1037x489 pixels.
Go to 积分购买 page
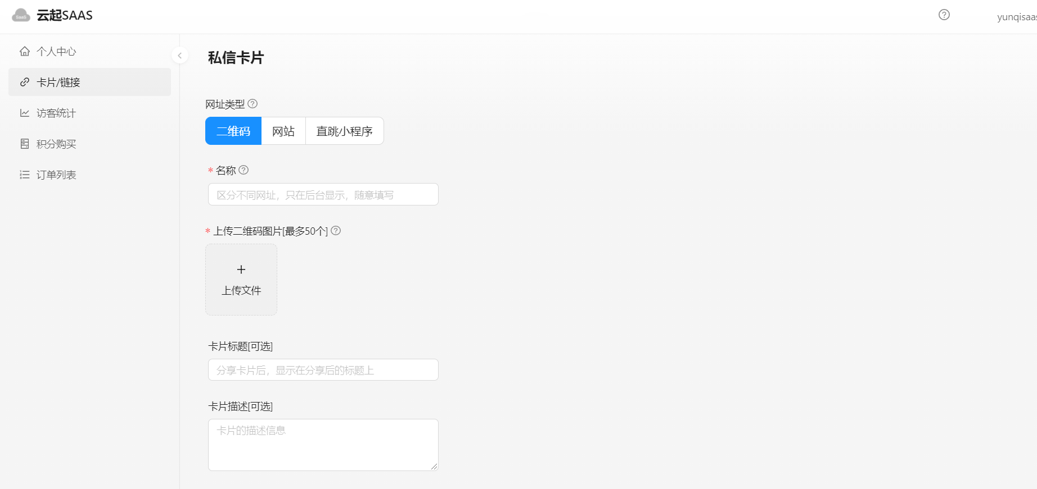click(89, 144)
